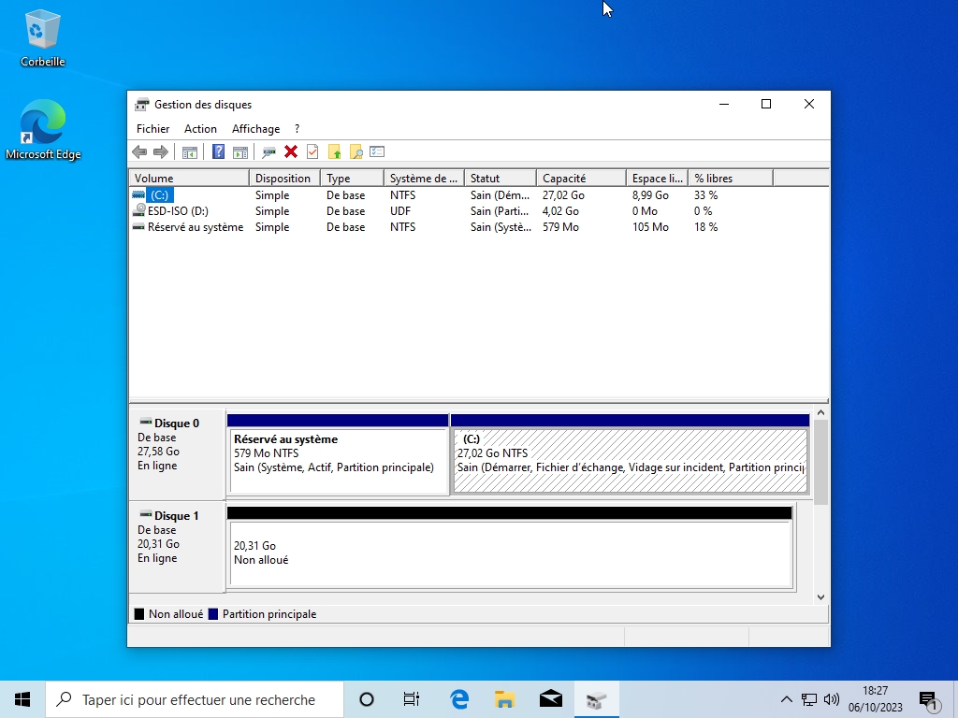Select the ESD-ISO (D:) volume row
The height and width of the screenshot is (718, 958).
click(x=178, y=211)
